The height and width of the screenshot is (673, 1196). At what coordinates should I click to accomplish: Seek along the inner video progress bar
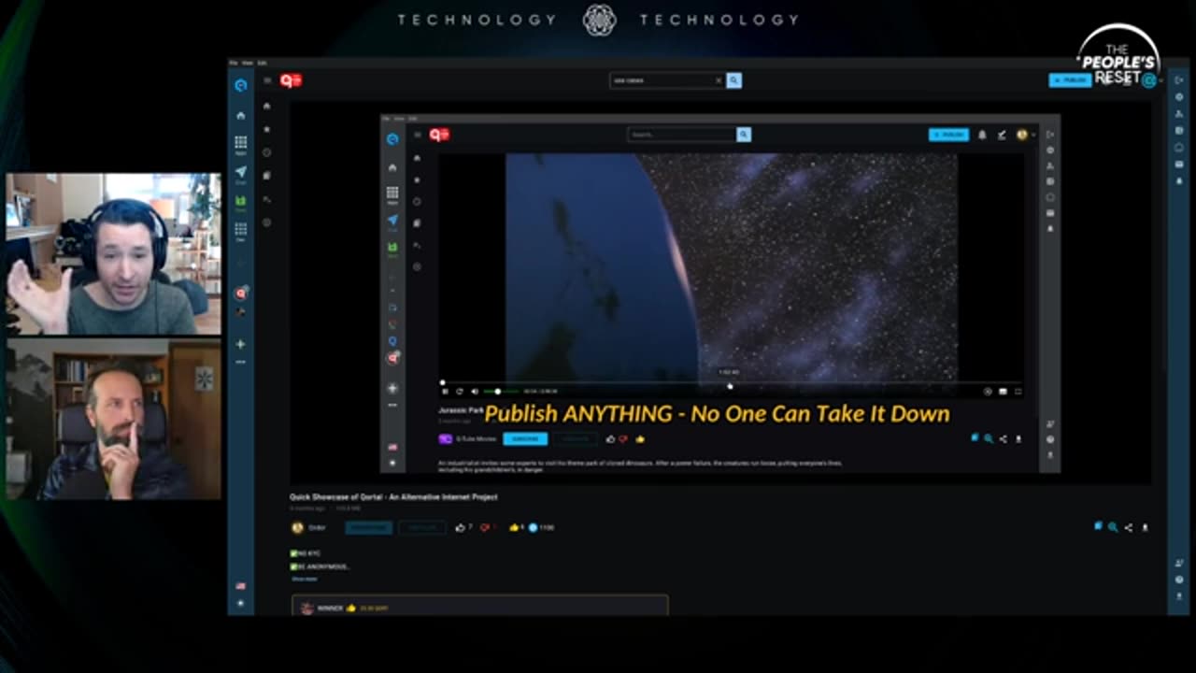coord(732,382)
